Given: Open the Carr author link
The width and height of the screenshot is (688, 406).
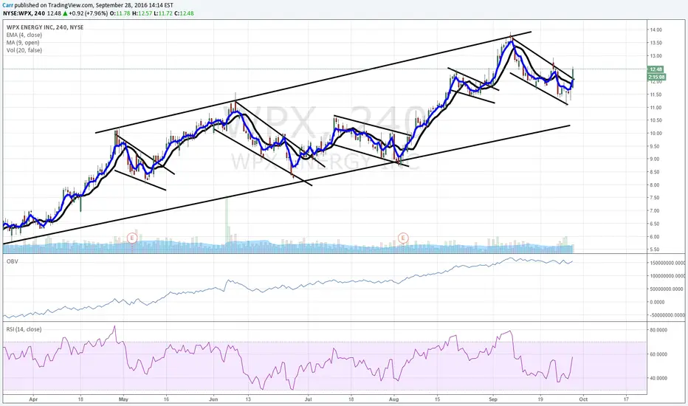Looking at the screenshot, I should (x=8, y=5).
